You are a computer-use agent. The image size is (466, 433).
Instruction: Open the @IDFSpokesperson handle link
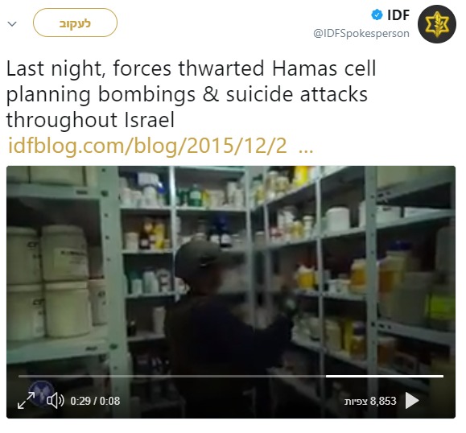[x=361, y=33]
